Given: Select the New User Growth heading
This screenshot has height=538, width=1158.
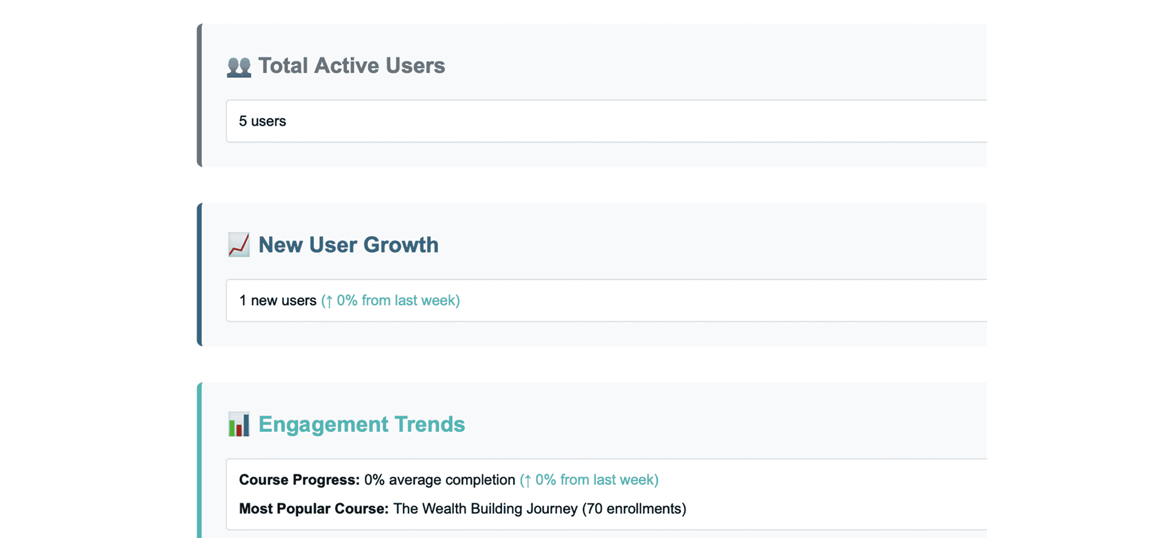Looking at the screenshot, I should [x=348, y=245].
